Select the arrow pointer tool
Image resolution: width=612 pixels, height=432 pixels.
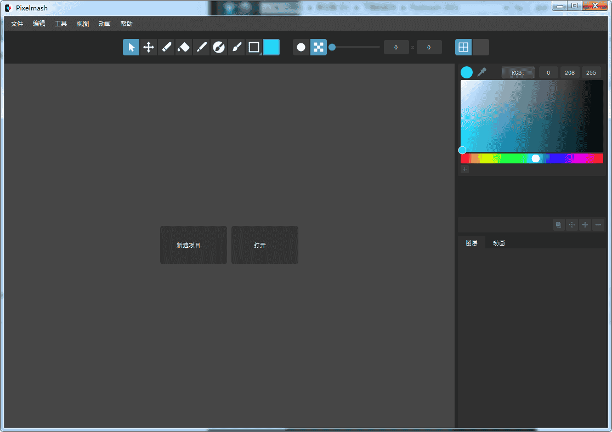pos(131,48)
